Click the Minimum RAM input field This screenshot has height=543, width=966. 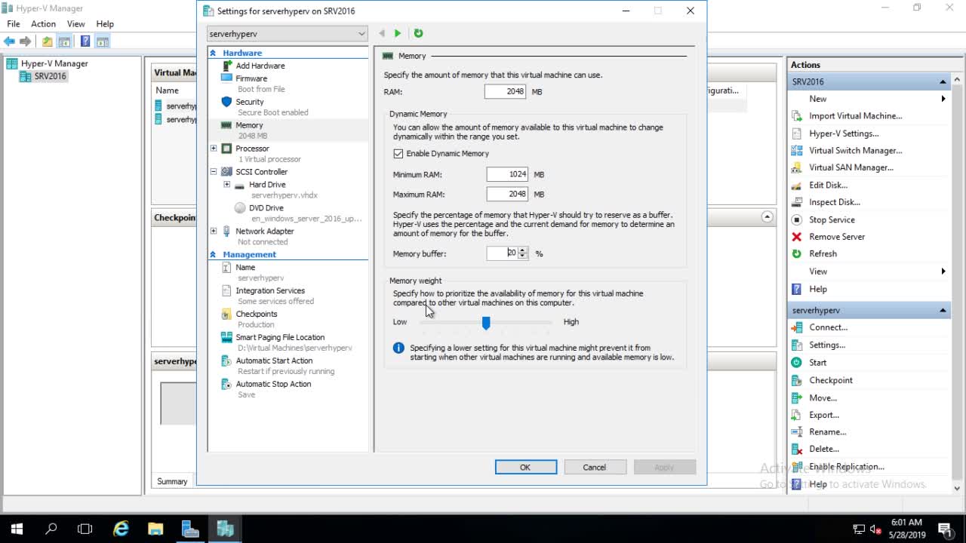coord(507,174)
